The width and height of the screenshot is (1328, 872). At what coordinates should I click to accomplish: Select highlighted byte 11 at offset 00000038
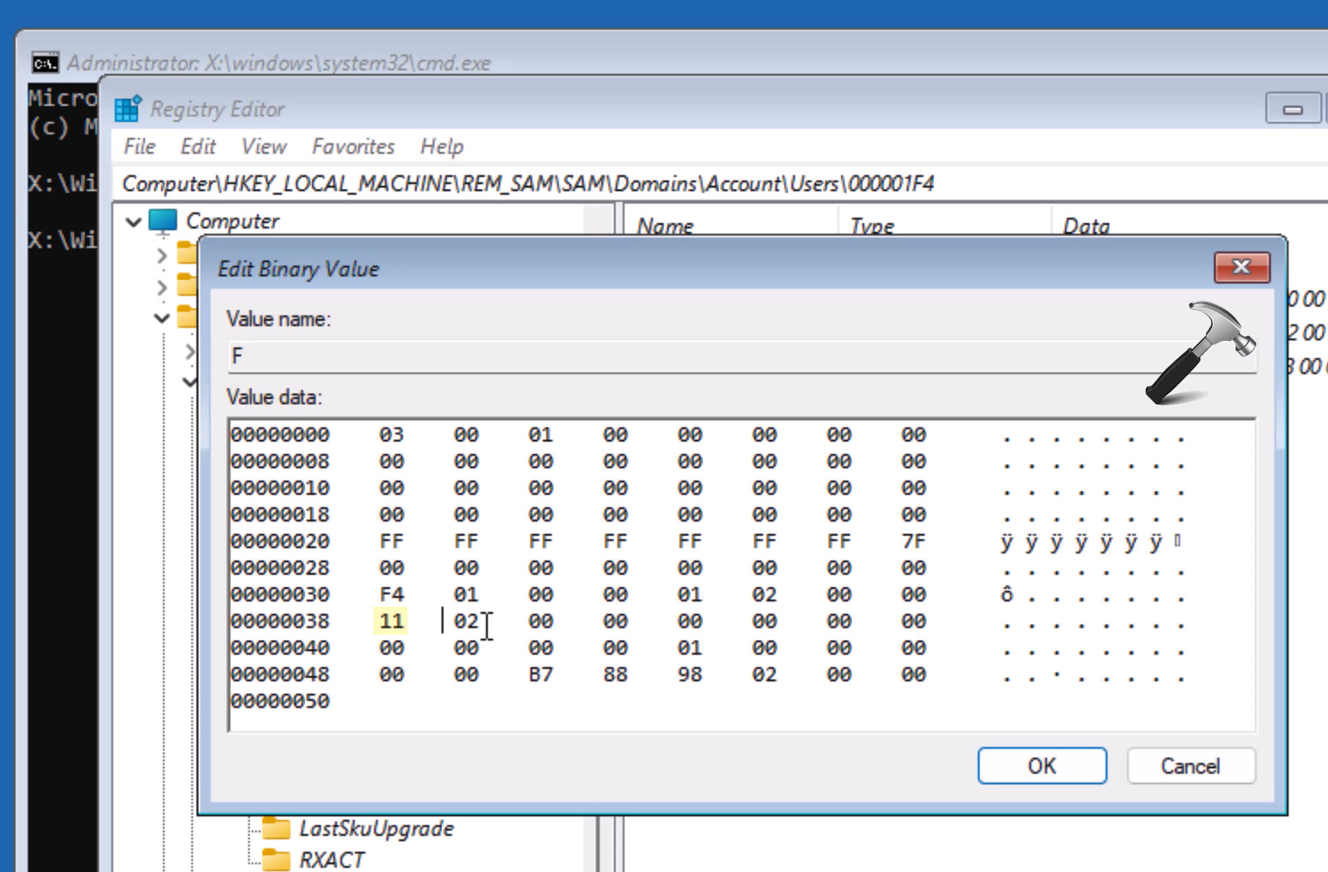pos(391,621)
